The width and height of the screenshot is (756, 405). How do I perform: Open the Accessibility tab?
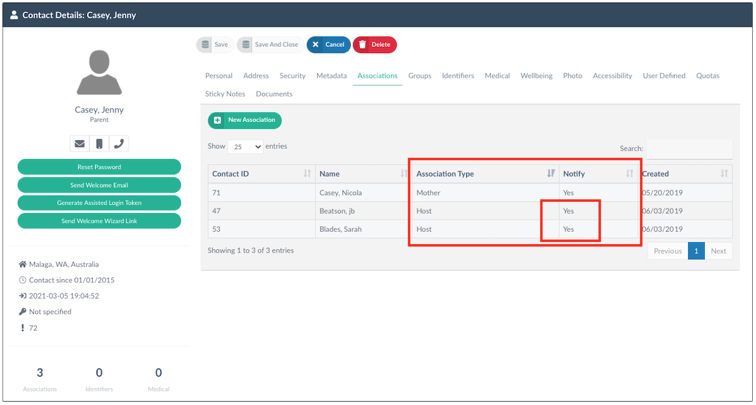click(x=612, y=76)
